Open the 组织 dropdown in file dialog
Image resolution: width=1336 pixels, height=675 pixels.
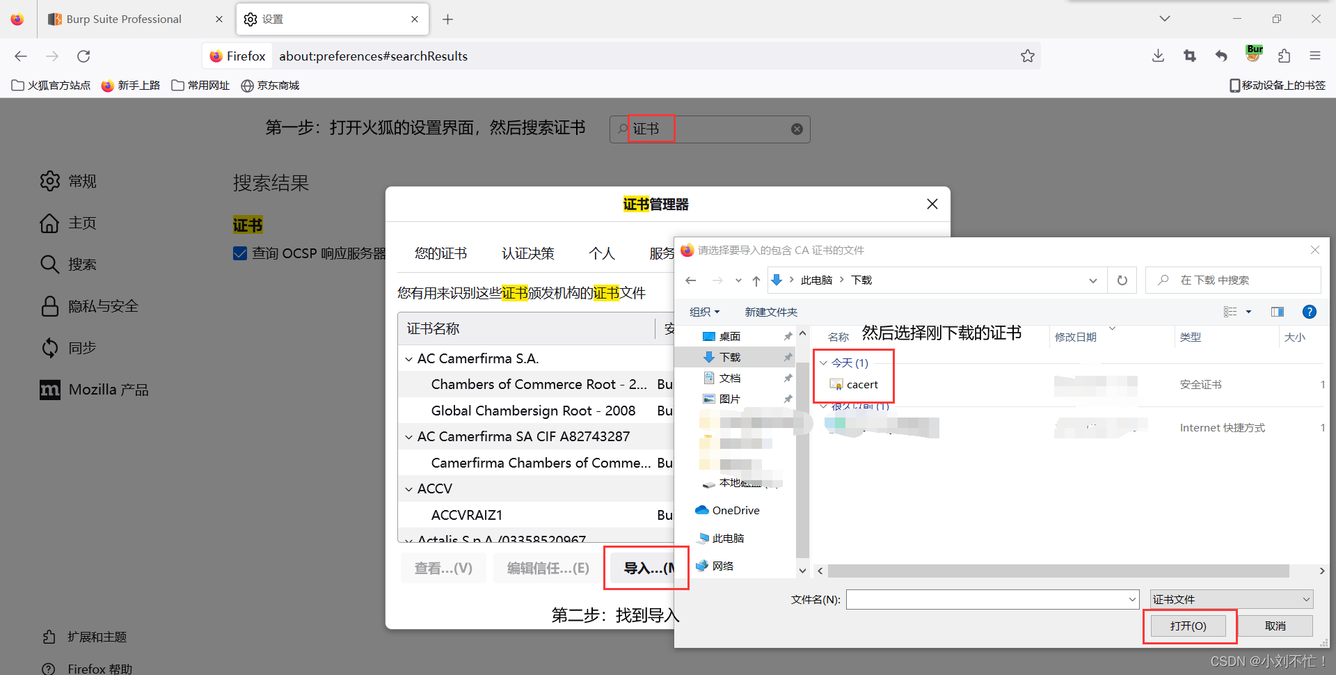pyautogui.click(x=704, y=312)
